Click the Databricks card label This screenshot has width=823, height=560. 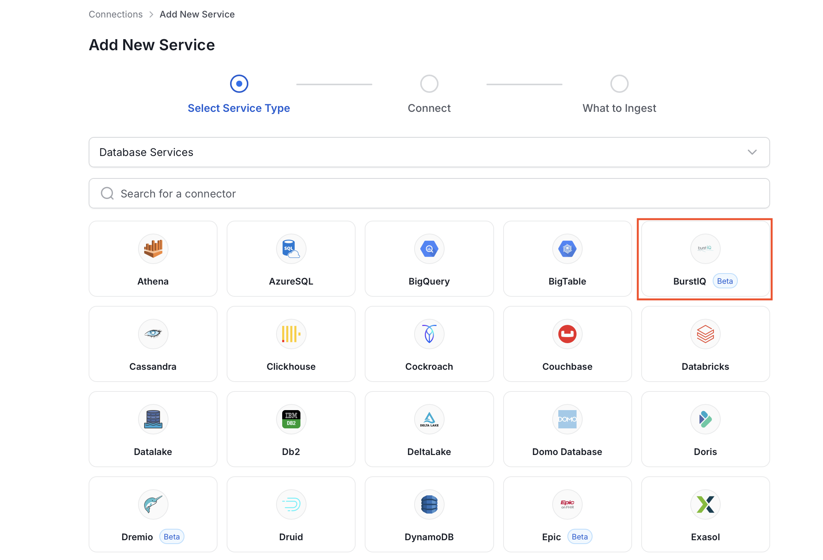click(705, 367)
